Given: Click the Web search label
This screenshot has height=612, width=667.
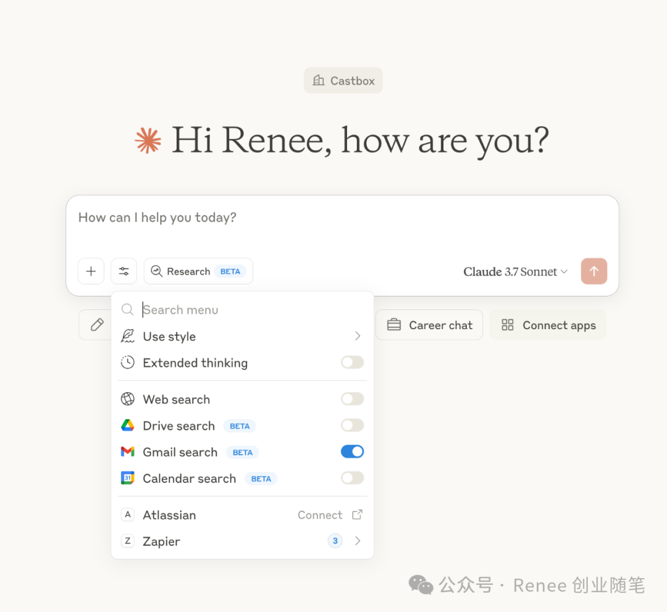Looking at the screenshot, I should click(177, 400).
